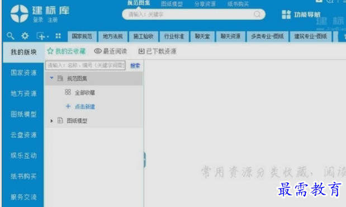Switch to 分享资源 top search tab
346x207 pixels.
click(x=205, y=4)
